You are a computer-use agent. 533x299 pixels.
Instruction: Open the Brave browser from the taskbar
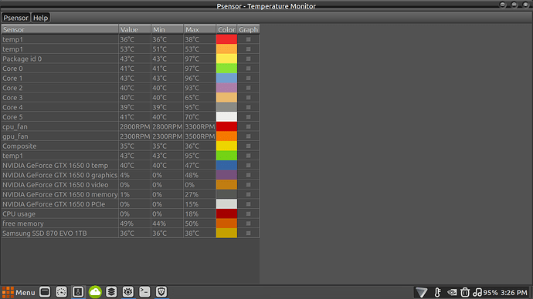pos(161,292)
